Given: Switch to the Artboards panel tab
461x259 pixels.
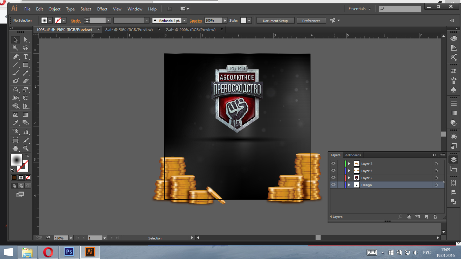Looking at the screenshot, I should point(353,155).
